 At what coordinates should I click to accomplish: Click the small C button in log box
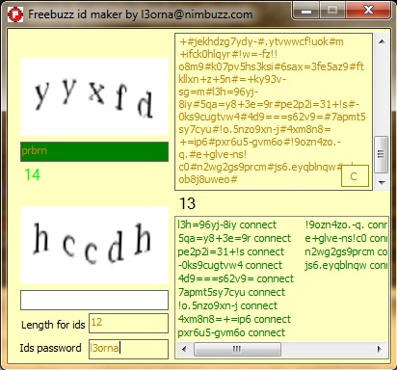(355, 176)
